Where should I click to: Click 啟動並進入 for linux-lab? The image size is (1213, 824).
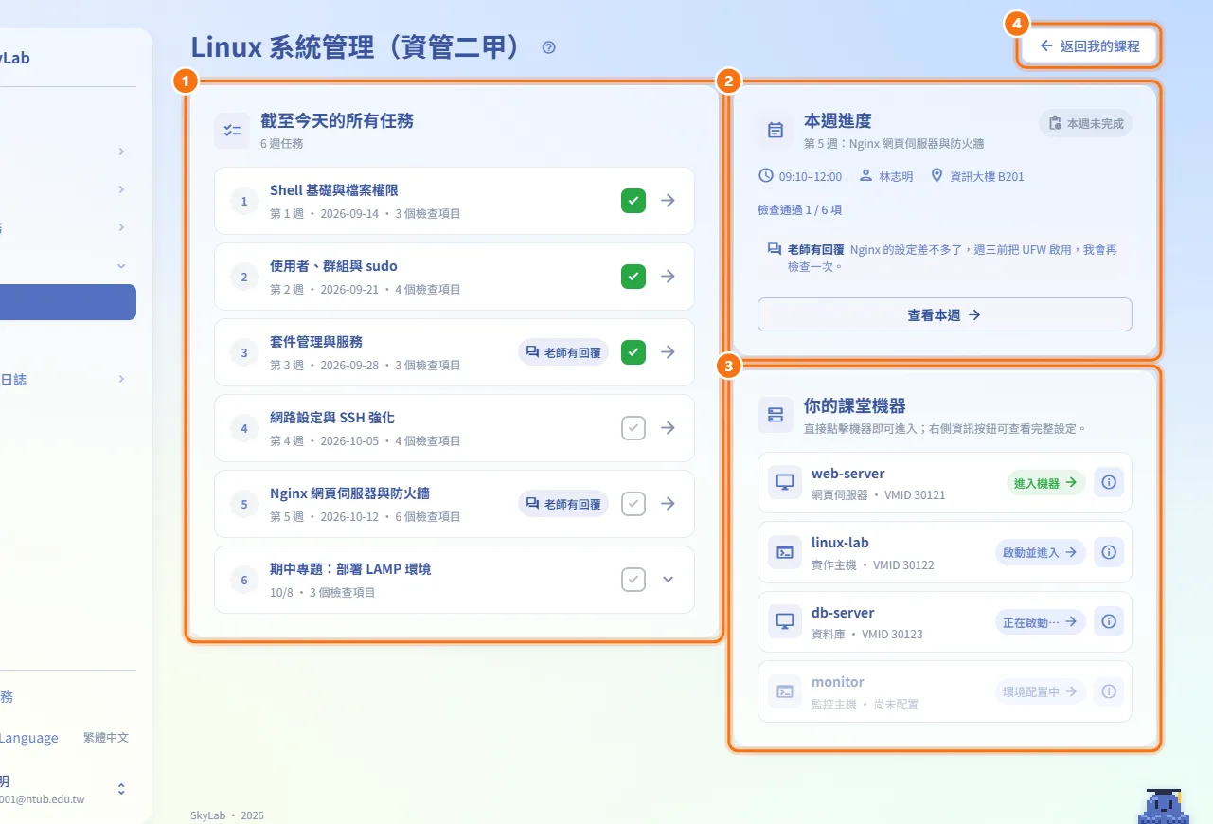click(1041, 552)
